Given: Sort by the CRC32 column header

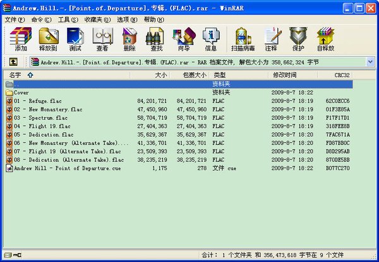Looking at the screenshot, I should tap(335, 75).
